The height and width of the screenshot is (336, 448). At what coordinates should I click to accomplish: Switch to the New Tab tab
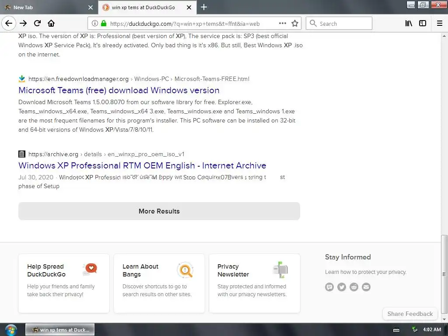point(49,7)
